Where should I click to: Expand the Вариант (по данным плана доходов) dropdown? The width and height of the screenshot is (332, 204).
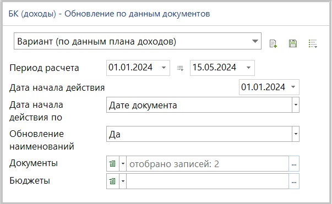click(x=255, y=41)
